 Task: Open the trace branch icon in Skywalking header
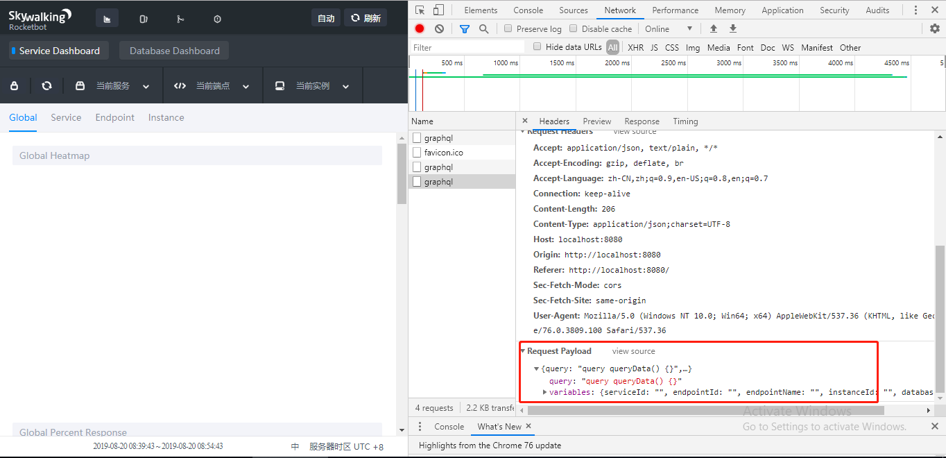180,19
